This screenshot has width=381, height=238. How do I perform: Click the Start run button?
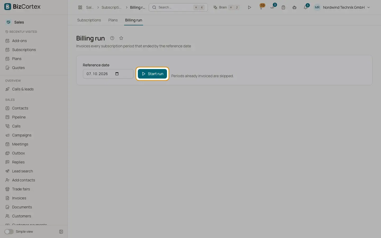tap(152, 74)
